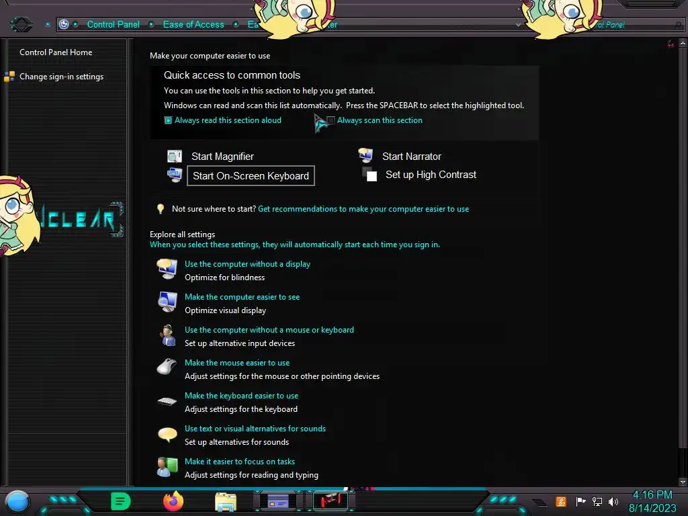Open 'Use text or visual alternatives for sounds'
Viewport: 688px width, 516px height.
255,429
